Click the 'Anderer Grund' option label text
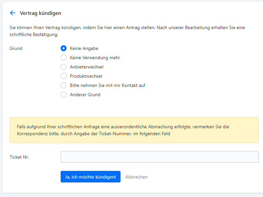Viewport: 263px width, 197px height. [85, 95]
